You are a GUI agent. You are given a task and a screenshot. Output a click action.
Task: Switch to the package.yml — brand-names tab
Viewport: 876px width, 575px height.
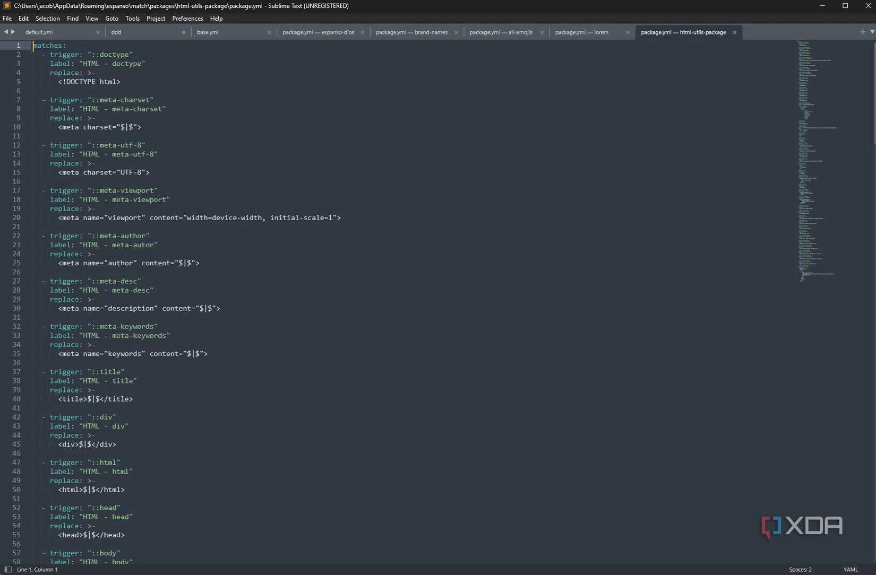(411, 32)
